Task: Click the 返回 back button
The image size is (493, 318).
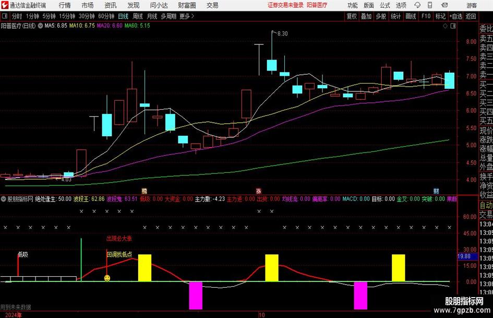Action: 471,16
